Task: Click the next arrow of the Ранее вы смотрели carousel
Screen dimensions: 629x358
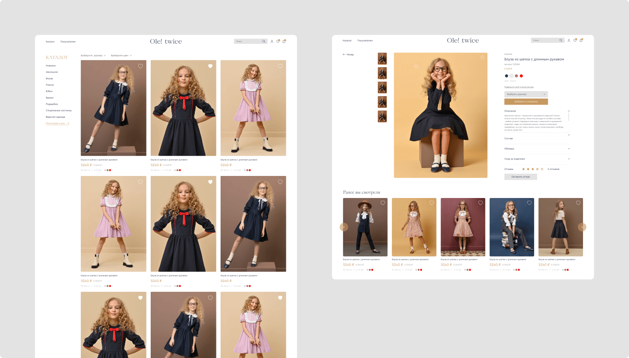Action: pos(582,227)
